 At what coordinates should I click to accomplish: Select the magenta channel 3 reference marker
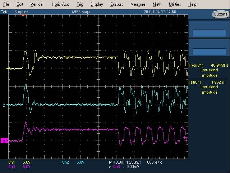coord(4,141)
